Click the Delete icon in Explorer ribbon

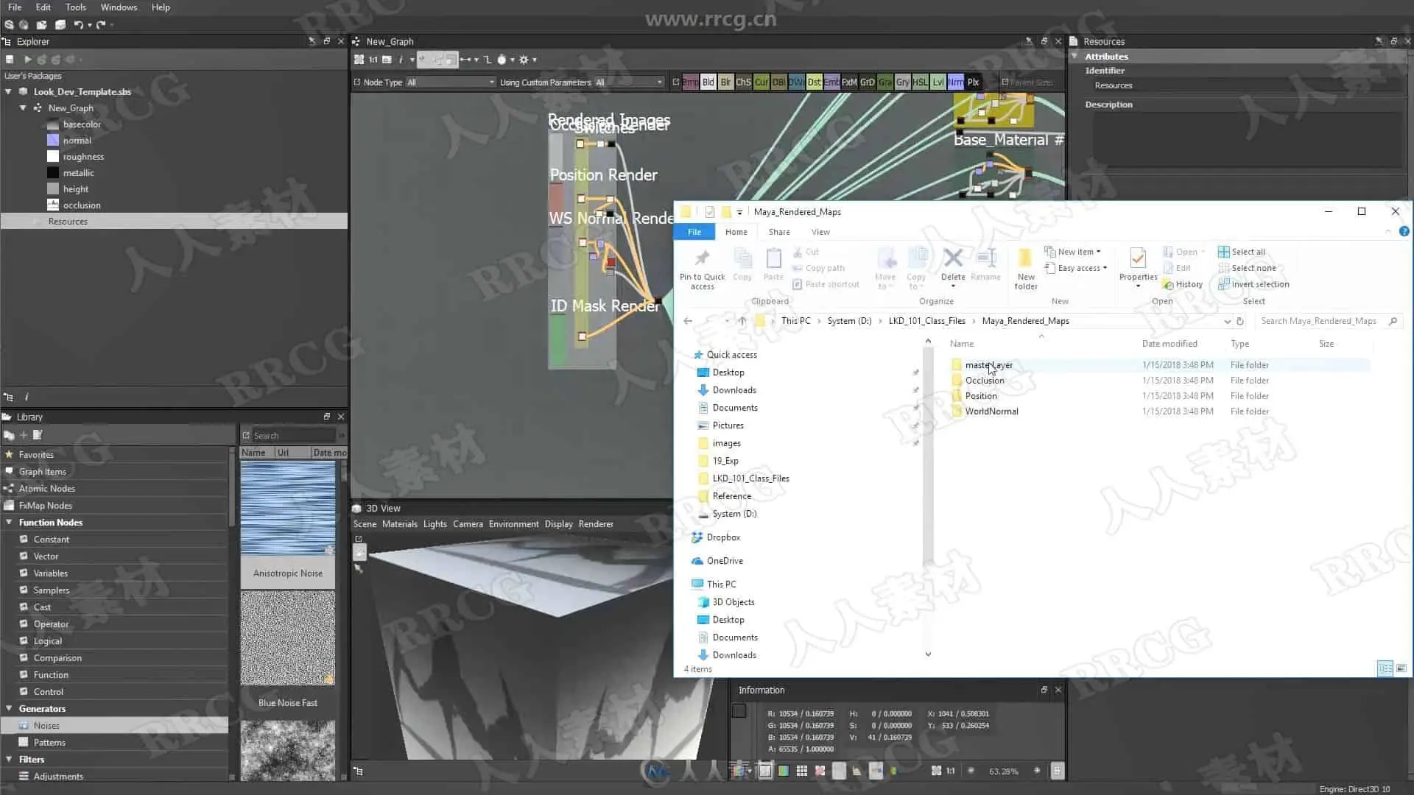tap(953, 258)
